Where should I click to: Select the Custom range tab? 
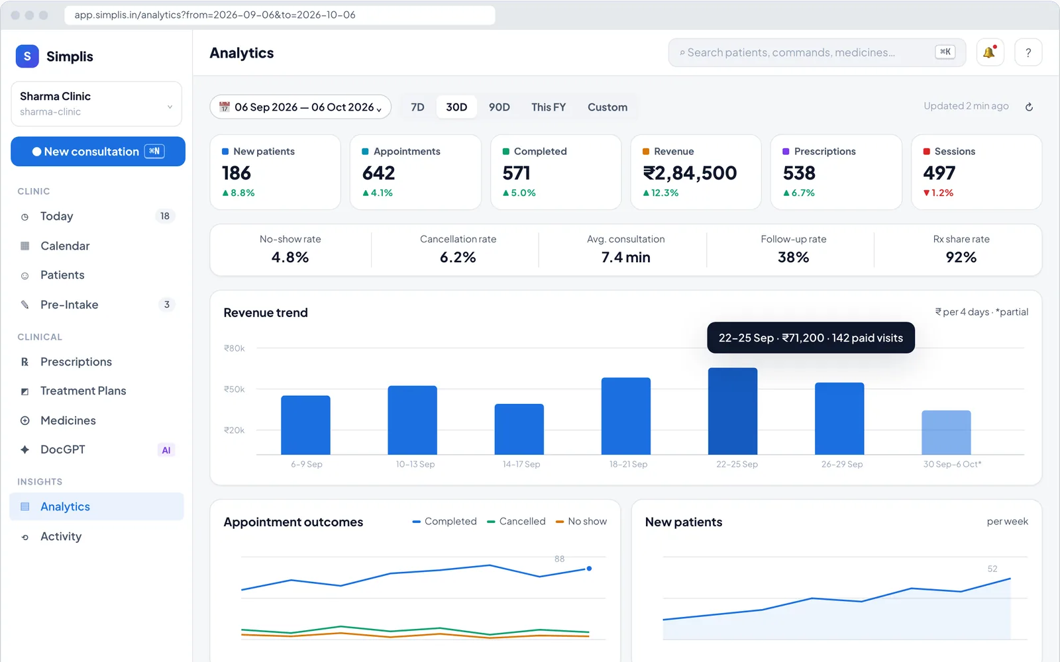pyautogui.click(x=608, y=107)
